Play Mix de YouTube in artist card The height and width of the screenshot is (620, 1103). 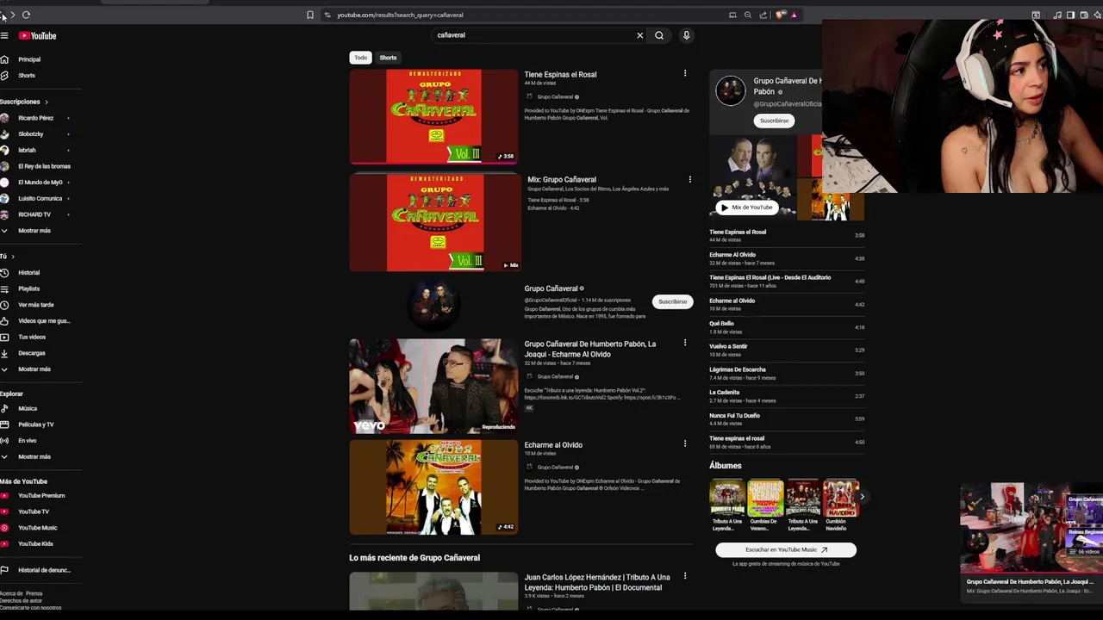coord(746,208)
